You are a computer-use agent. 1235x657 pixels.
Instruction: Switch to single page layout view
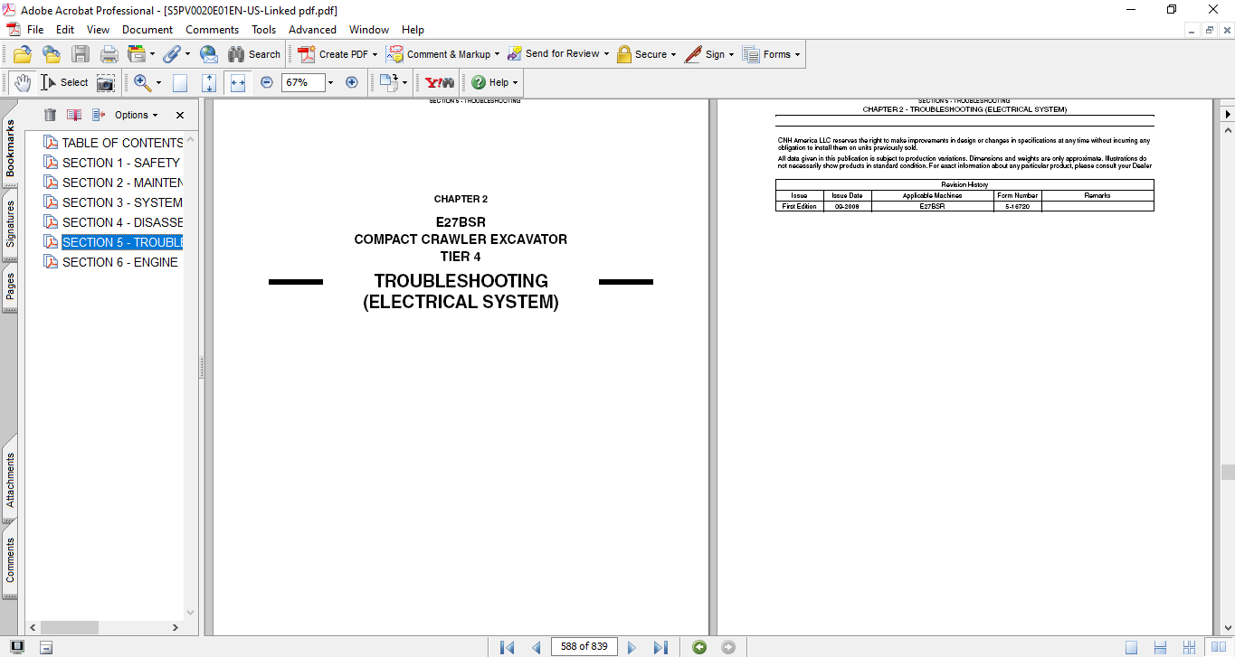1131,647
